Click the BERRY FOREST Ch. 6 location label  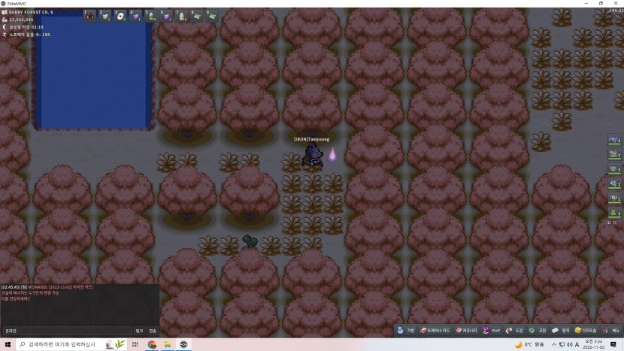(x=31, y=12)
